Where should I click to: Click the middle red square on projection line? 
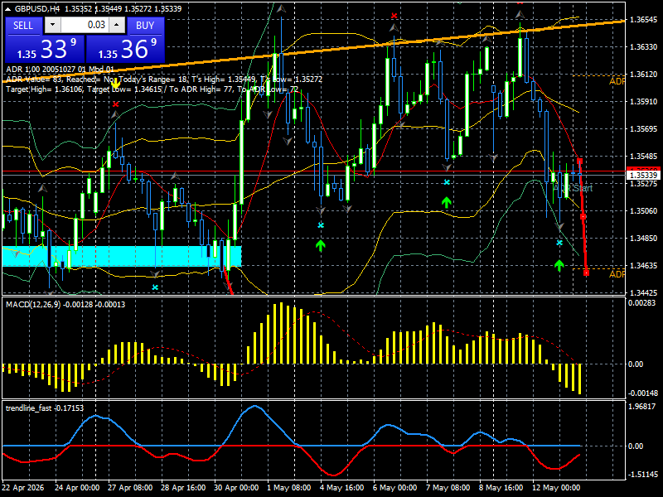583,217
